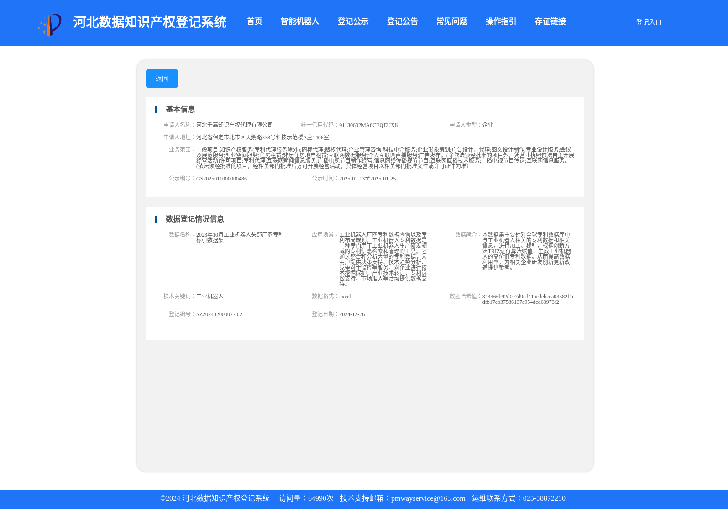Select data format value excel
This screenshot has height=509, width=728.
pos(345,297)
